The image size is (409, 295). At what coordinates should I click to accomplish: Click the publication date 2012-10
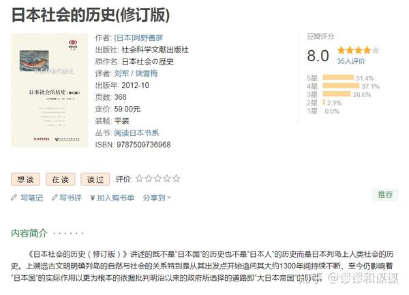(x=135, y=86)
